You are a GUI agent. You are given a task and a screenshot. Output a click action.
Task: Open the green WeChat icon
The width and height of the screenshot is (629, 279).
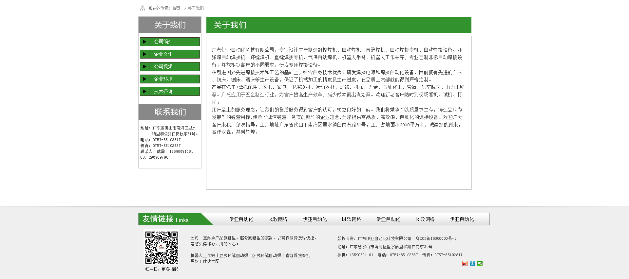click(480, 264)
